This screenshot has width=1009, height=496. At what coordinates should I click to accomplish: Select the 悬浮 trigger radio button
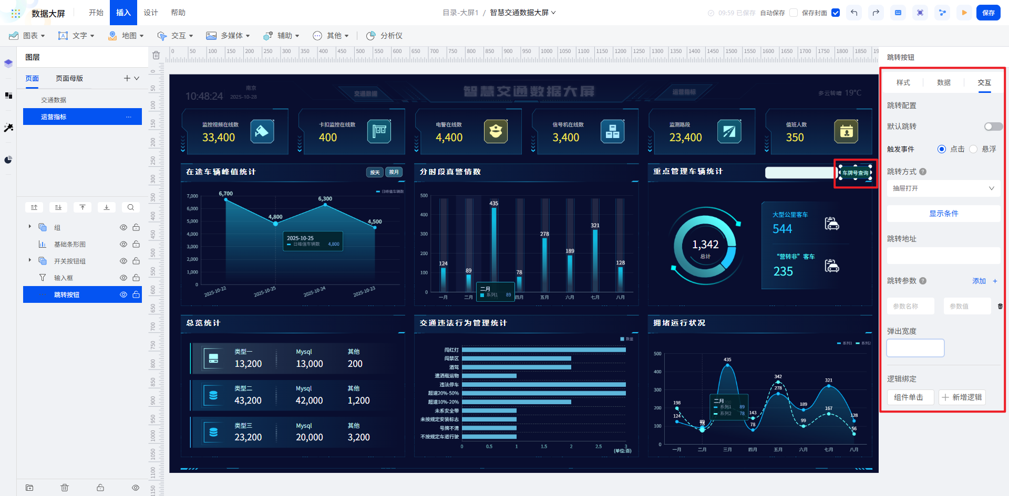click(x=973, y=149)
